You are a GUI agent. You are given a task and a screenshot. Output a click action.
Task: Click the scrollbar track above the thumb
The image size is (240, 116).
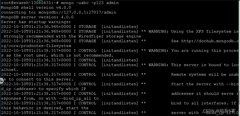pos(239,46)
